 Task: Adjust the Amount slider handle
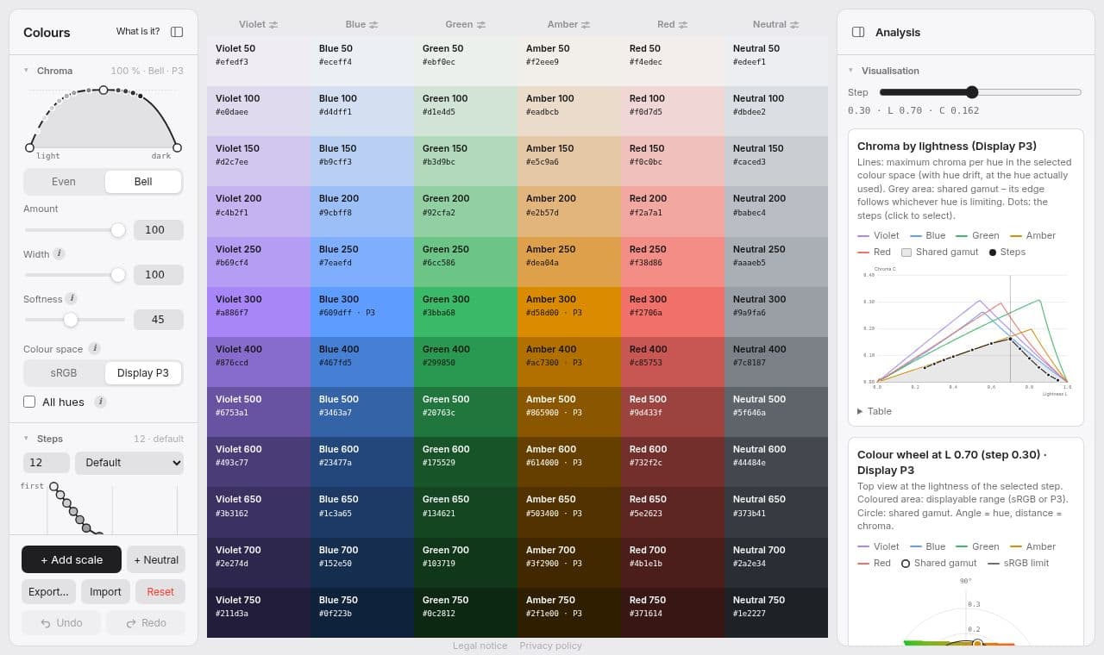point(118,230)
